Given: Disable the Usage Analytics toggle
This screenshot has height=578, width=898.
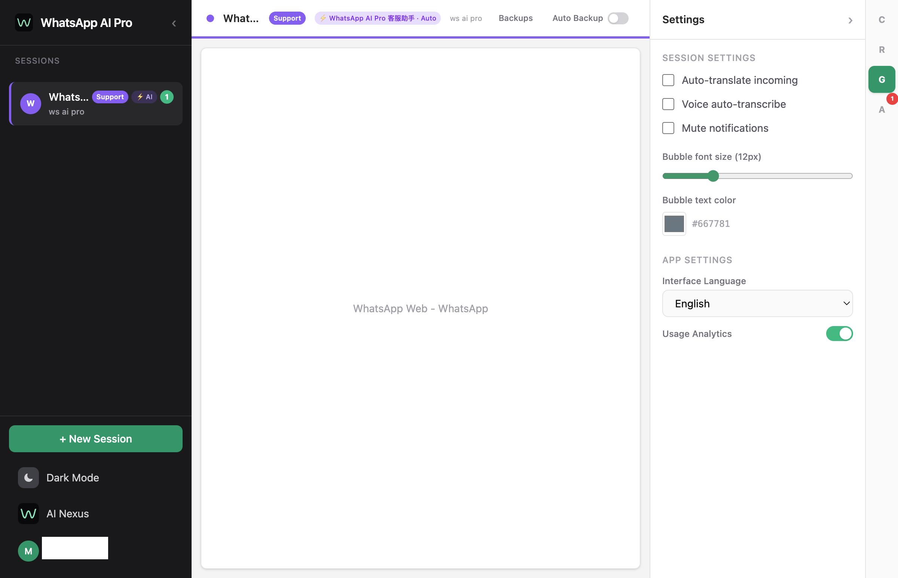Looking at the screenshot, I should point(839,334).
